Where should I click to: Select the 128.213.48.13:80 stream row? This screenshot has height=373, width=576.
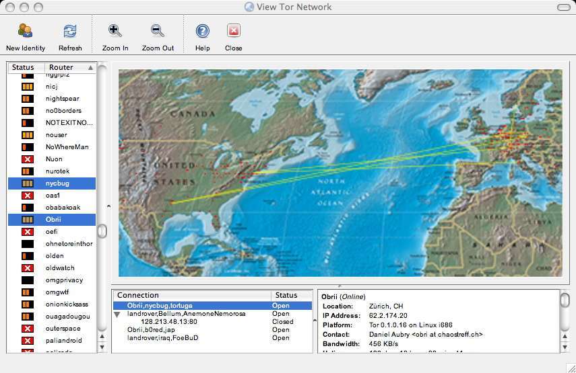click(x=212, y=322)
